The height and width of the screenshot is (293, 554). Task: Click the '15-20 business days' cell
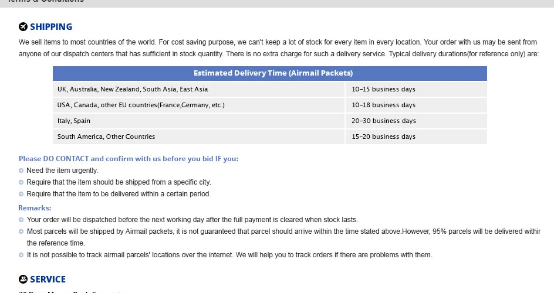click(x=384, y=137)
